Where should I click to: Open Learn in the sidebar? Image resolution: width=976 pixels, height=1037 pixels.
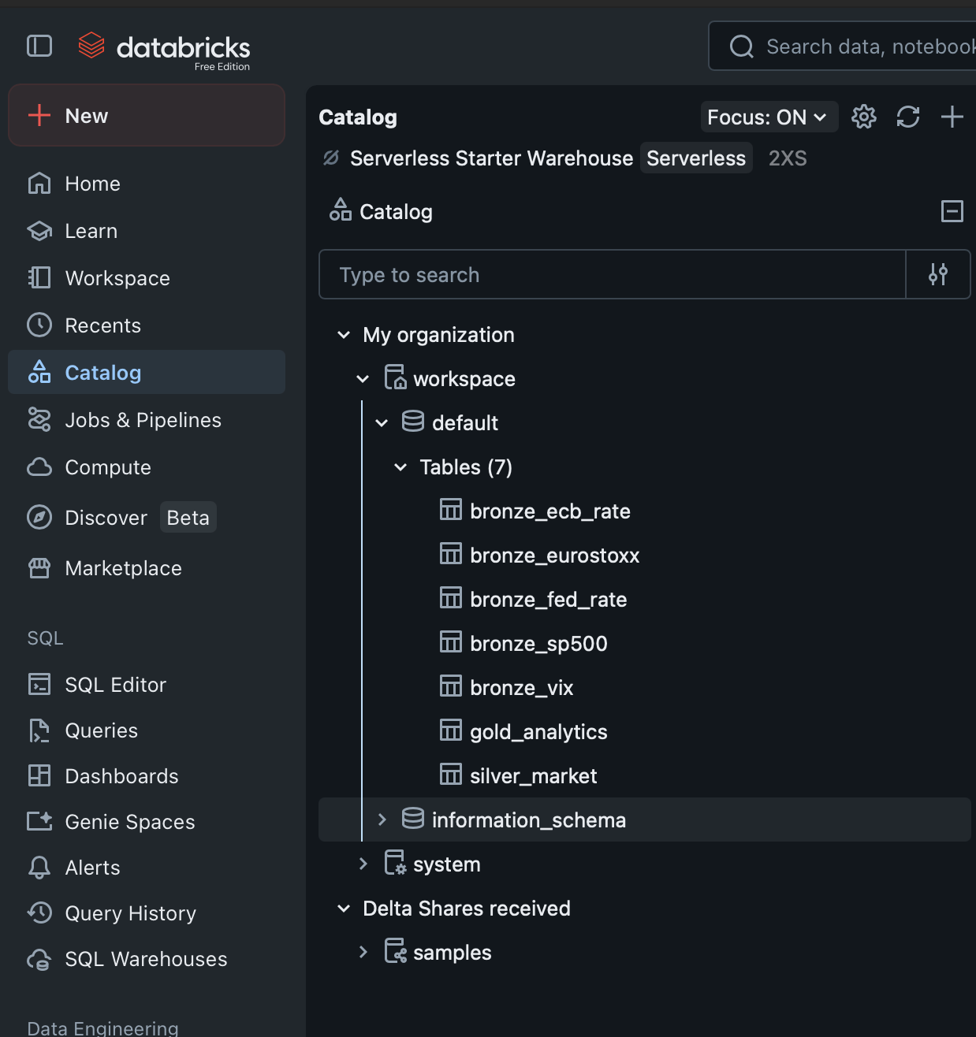tap(147, 231)
